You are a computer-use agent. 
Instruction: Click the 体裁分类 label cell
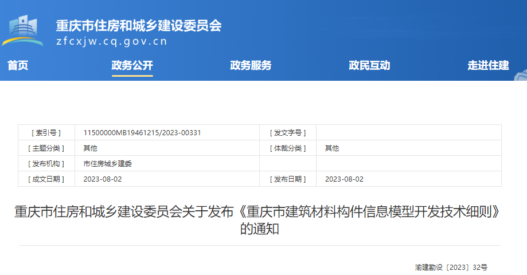(x=288, y=148)
